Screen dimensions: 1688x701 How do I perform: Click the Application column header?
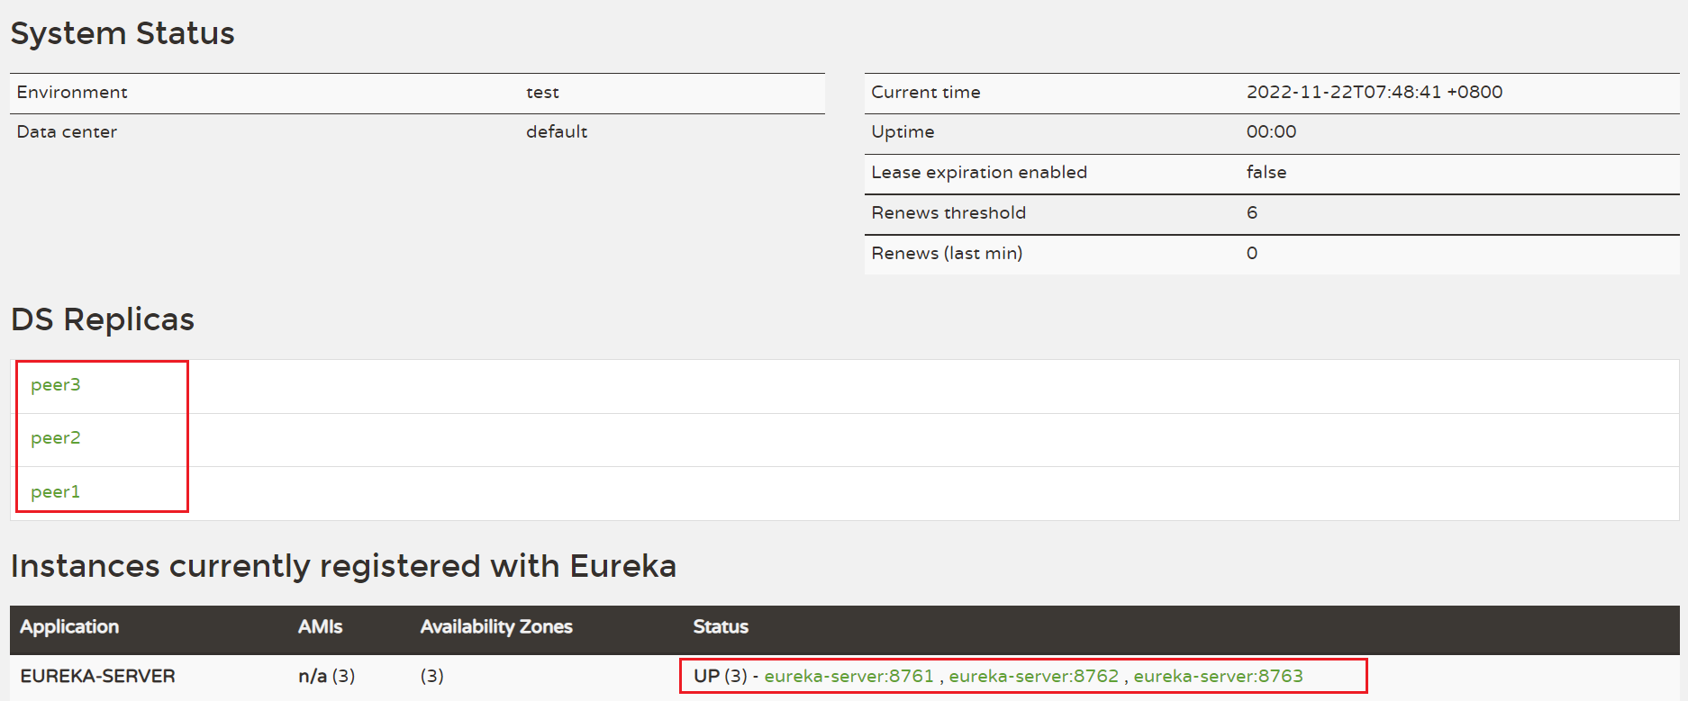69,627
